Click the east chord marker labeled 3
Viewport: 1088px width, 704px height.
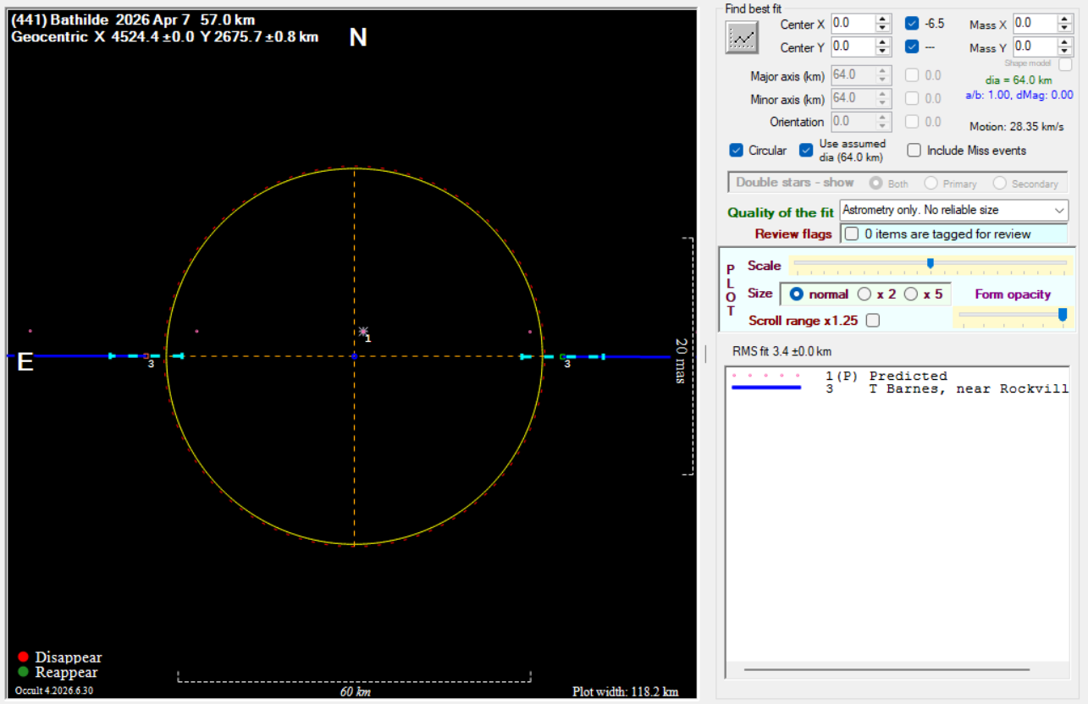pyautogui.click(x=146, y=356)
